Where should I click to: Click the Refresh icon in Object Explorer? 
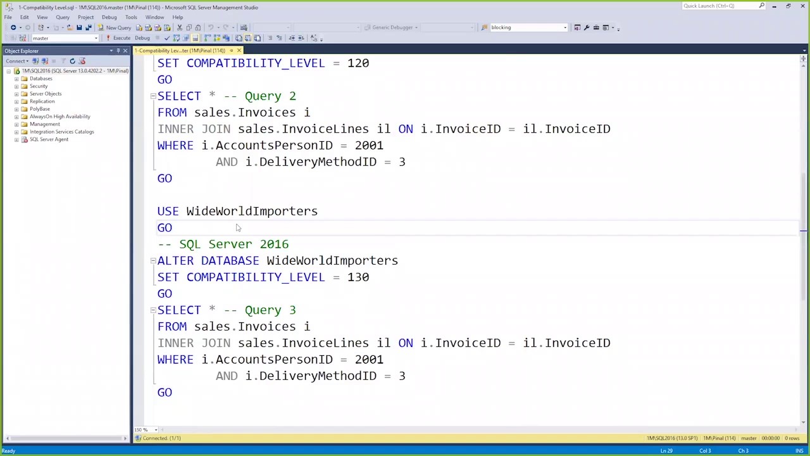(x=72, y=61)
